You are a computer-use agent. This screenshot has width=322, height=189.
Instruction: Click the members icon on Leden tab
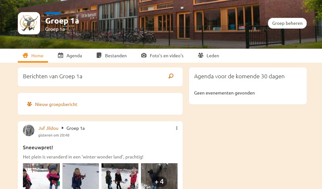201,55
